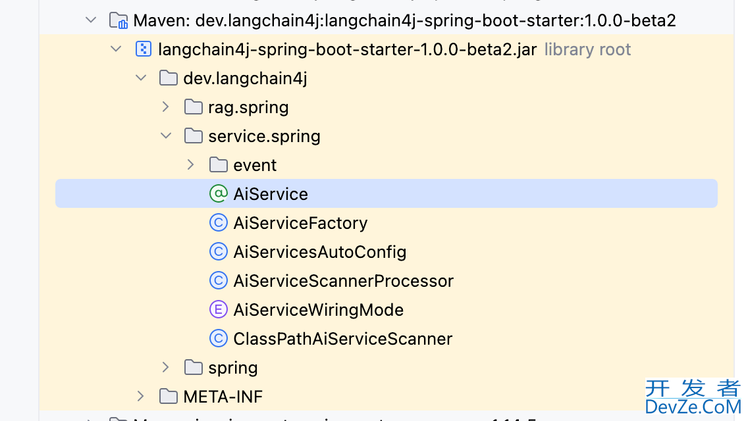Select the dev.langchain4j package
The width and height of the screenshot is (748, 421).
pos(245,79)
